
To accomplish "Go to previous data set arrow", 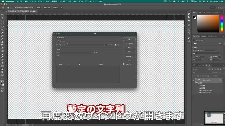I will tap(109, 45).
